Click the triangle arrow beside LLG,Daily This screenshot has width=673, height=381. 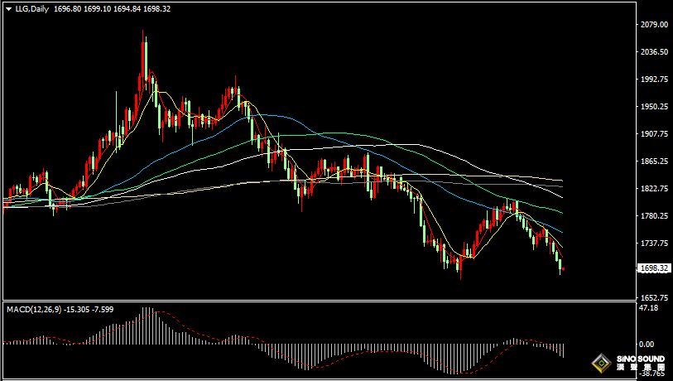pos(8,8)
